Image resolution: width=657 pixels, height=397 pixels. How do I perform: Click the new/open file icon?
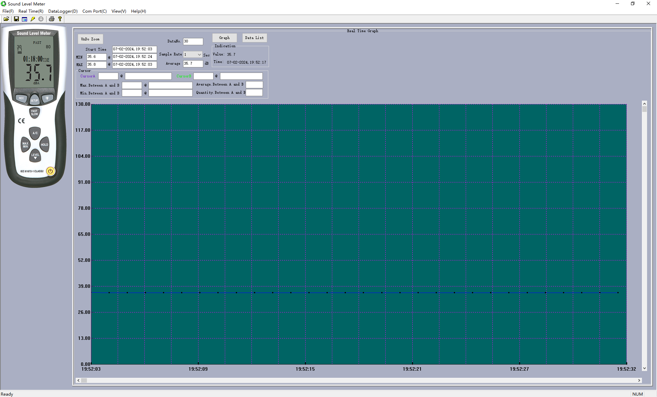pos(6,19)
